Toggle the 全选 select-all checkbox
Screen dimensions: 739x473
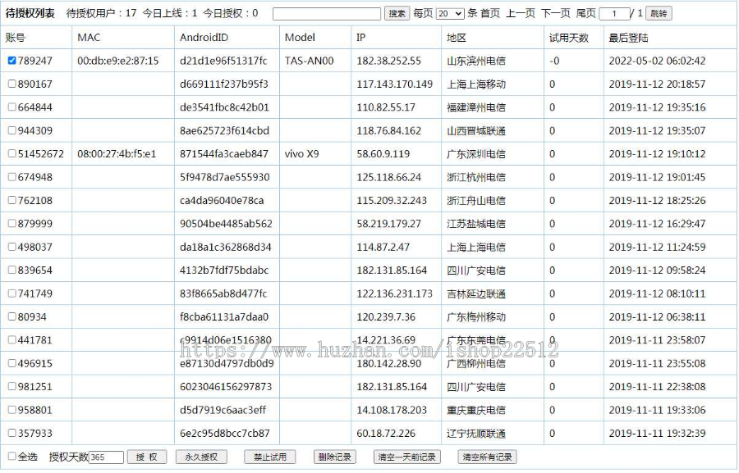pos(11,456)
